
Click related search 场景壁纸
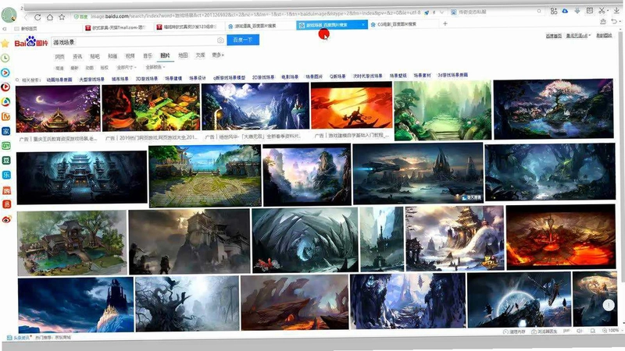pos(398,76)
